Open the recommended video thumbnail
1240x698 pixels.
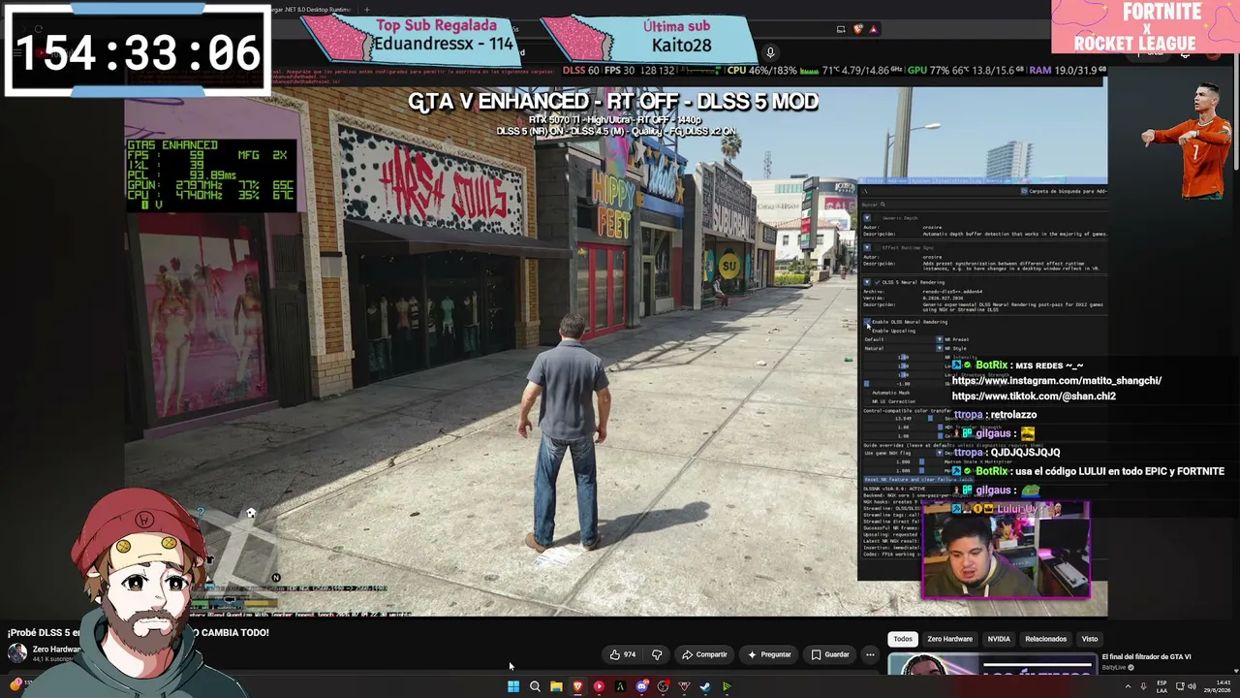tap(991, 665)
